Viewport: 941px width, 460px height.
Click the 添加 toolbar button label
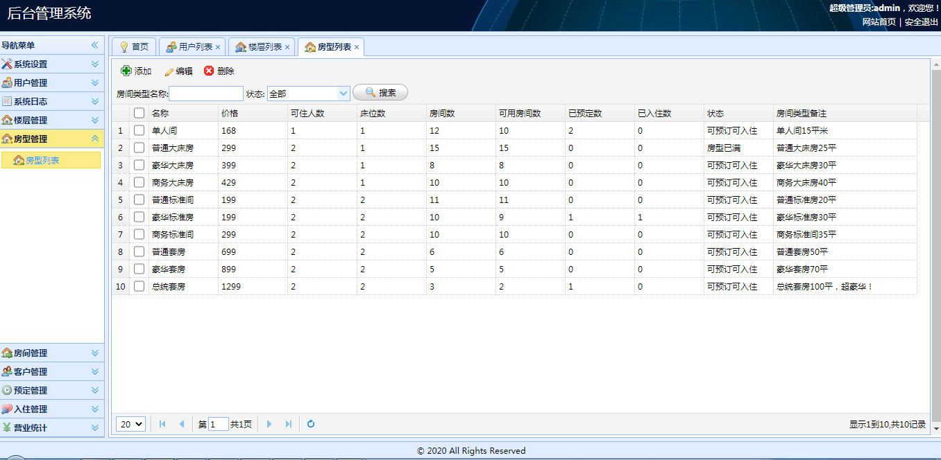(143, 71)
